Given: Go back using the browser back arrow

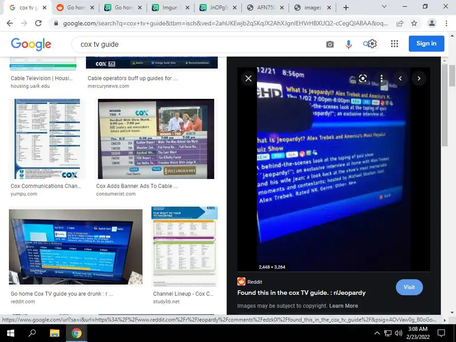Looking at the screenshot, I should point(10,23).
